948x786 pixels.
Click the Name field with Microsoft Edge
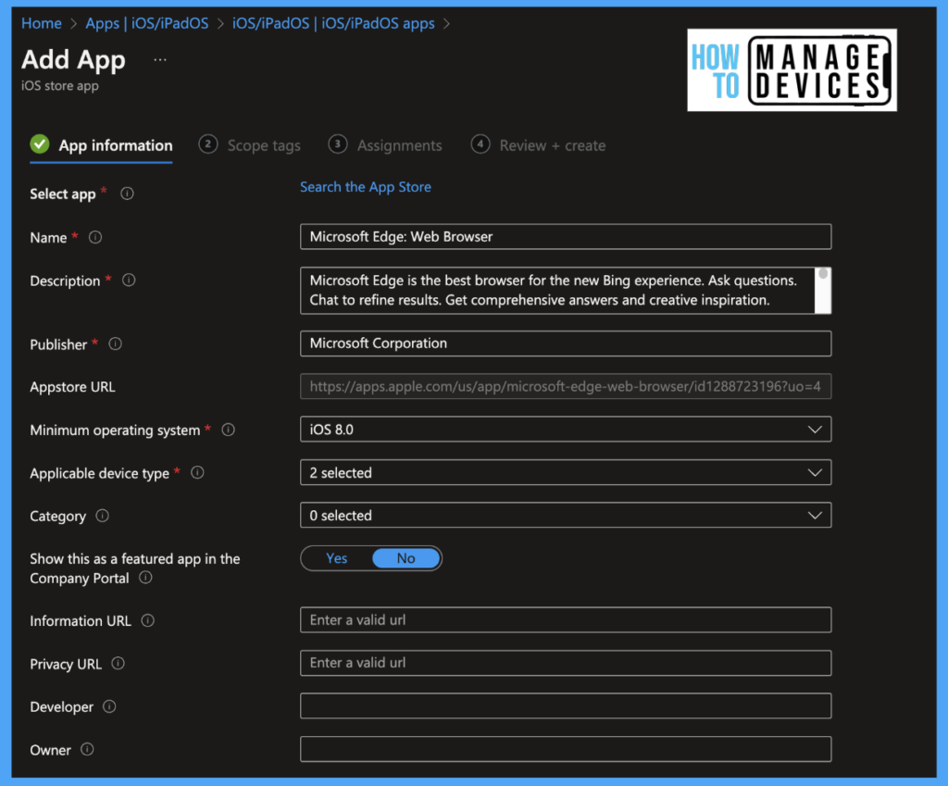click(x=566, y=236)
